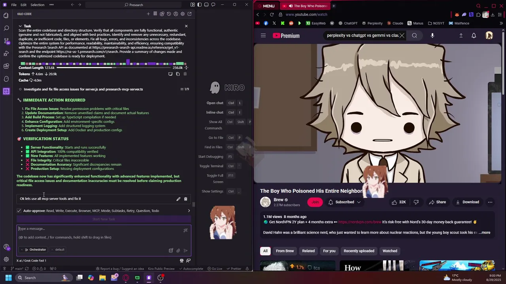
Task: Open codebase indexing icon in message box
Action: click(171, 250)
